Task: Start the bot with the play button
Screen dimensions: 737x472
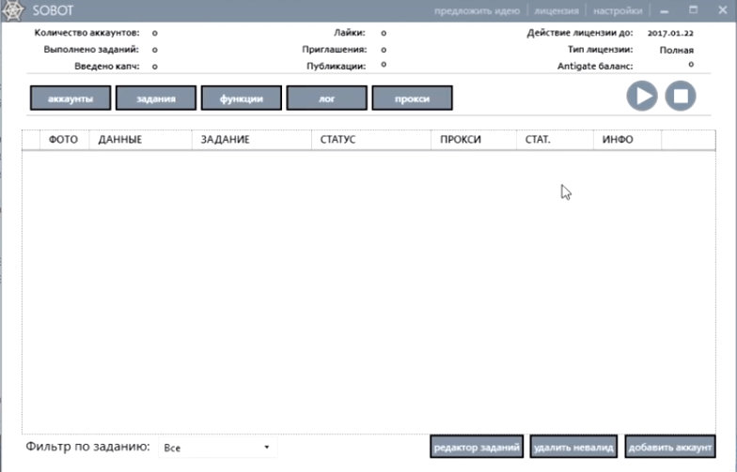Action: (x=643, y=97)
